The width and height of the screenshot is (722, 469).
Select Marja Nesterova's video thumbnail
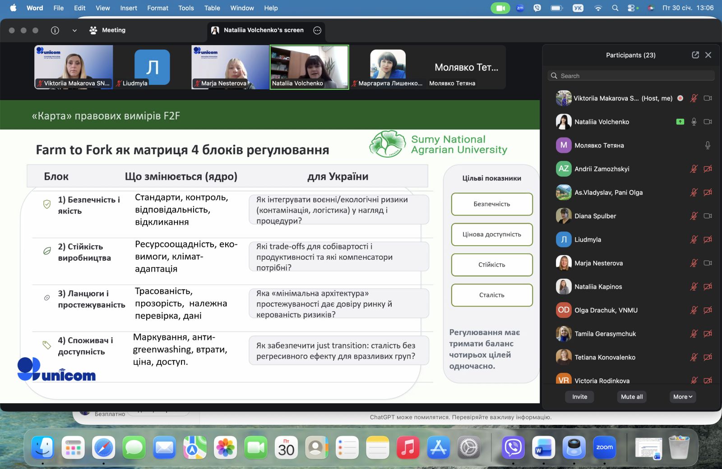point(230,67)
